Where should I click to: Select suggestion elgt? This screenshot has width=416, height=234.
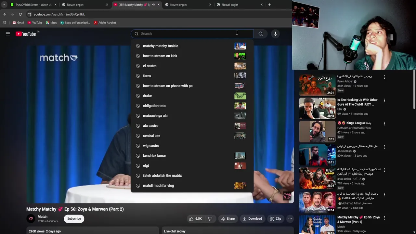click(192, 166)
